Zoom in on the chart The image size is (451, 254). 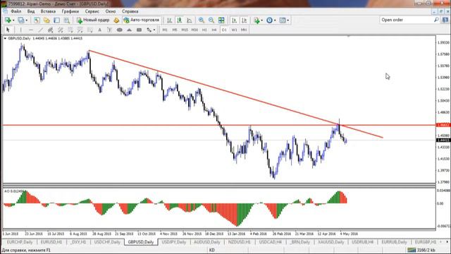click(x=202, y=20)
